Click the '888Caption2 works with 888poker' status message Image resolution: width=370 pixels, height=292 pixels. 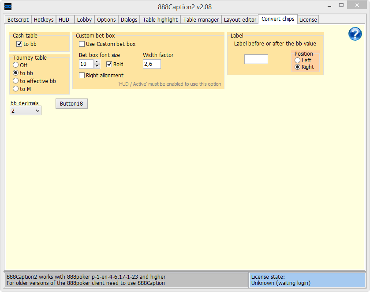pos(86,280)
